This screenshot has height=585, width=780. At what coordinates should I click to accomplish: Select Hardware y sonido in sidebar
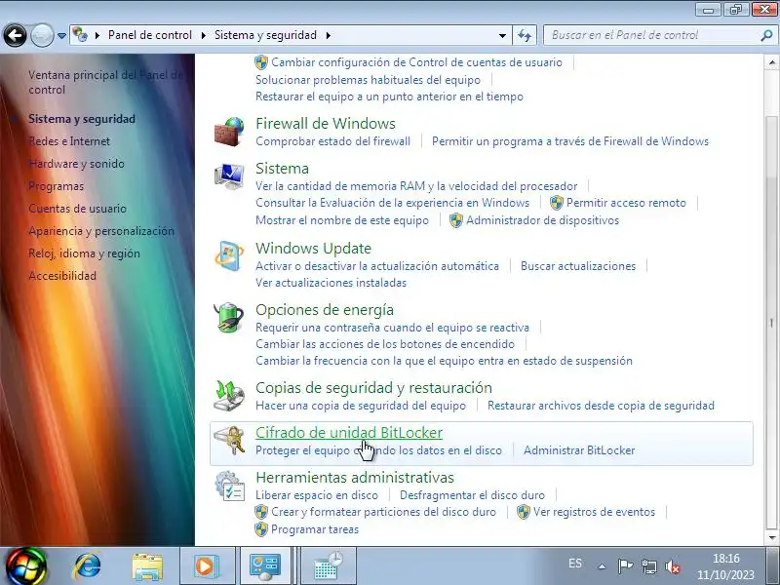coord(76,164)
